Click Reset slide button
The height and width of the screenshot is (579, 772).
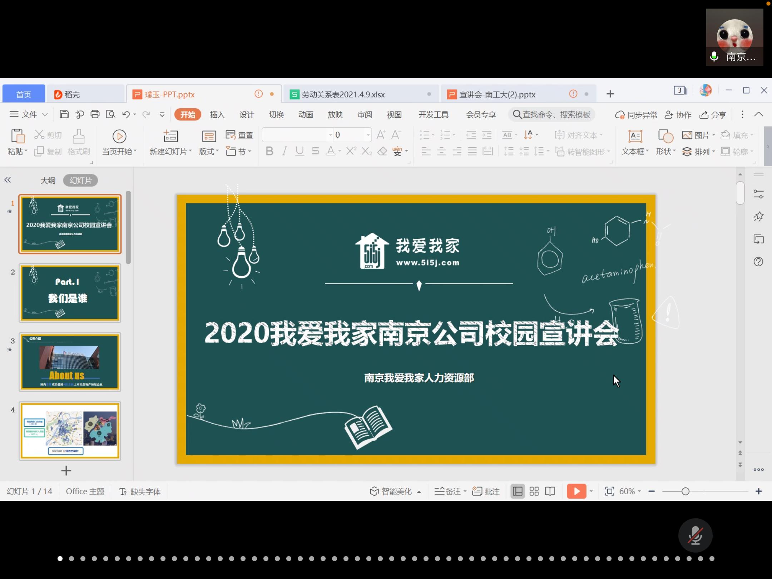[x=239, y=135]
